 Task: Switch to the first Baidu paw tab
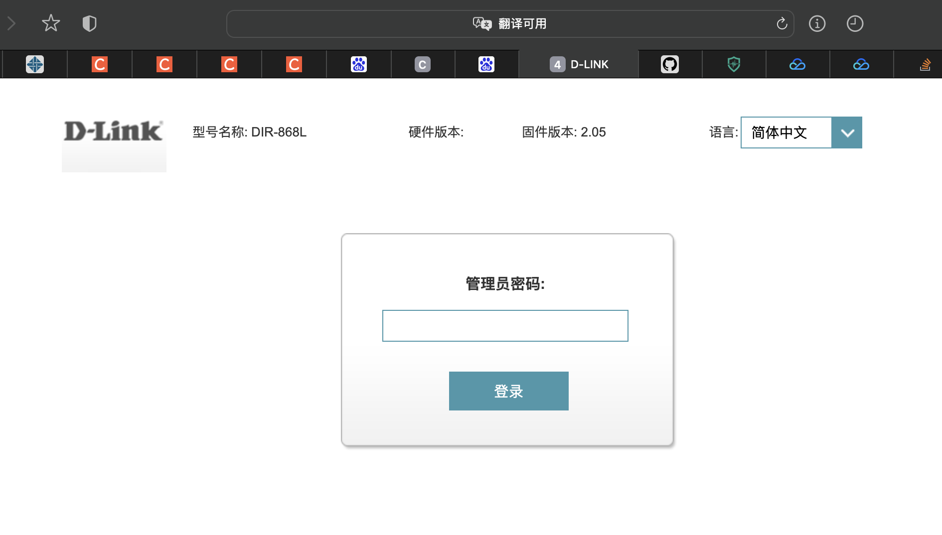359,64
